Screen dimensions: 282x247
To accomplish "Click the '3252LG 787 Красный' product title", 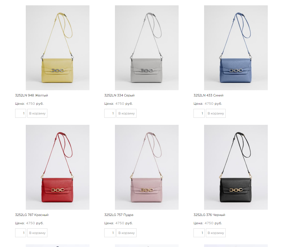I will click(32, 215).
